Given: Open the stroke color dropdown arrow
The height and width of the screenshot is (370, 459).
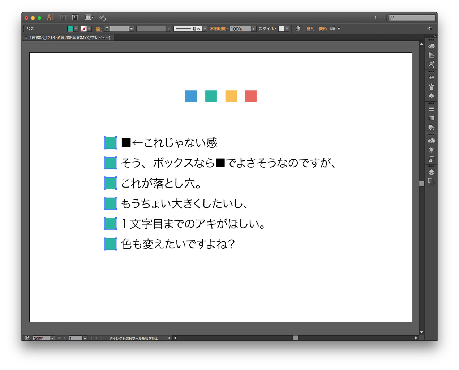Looking at the screenshot, I should [89, 29].
